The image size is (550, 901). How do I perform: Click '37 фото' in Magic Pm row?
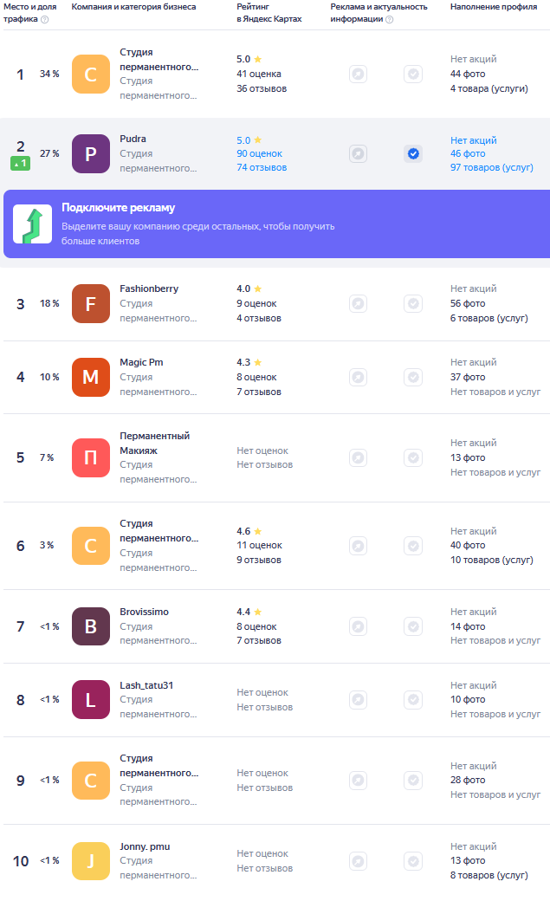(x=468, y=377)
